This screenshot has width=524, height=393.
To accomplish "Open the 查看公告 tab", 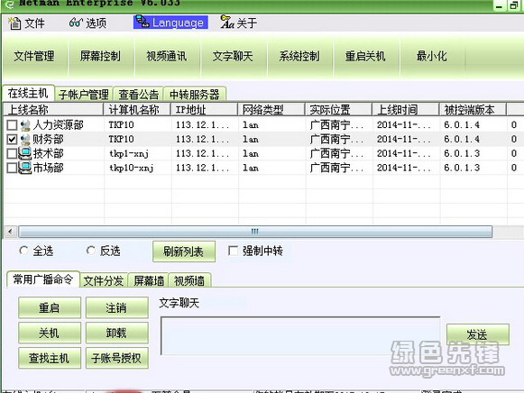I will (x=139, y=95).
